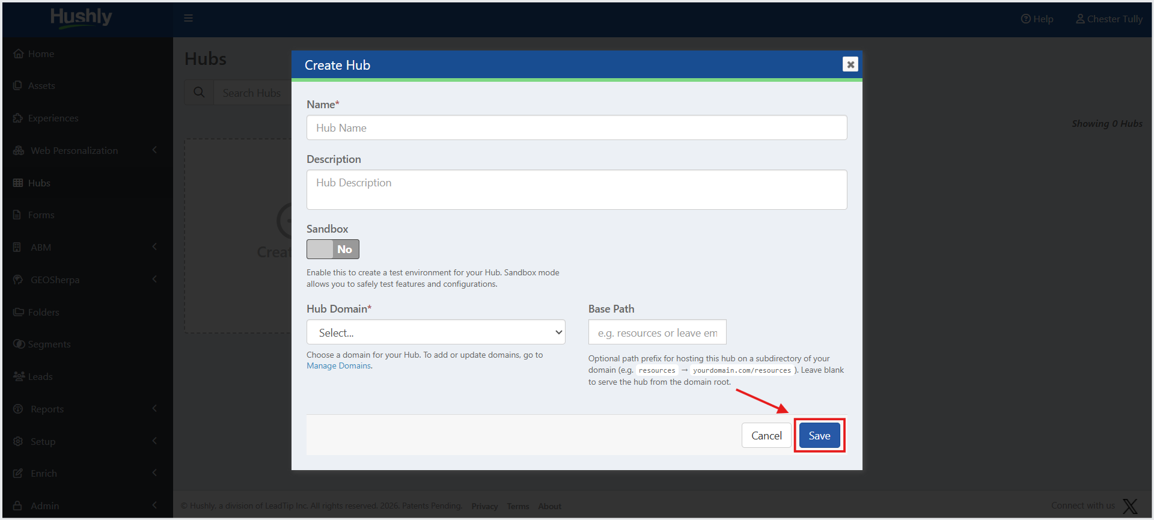Click the ABM building icon
The width and height of the screenshot is (1154, 520).
pyautogui.click(x=17, y=247)
